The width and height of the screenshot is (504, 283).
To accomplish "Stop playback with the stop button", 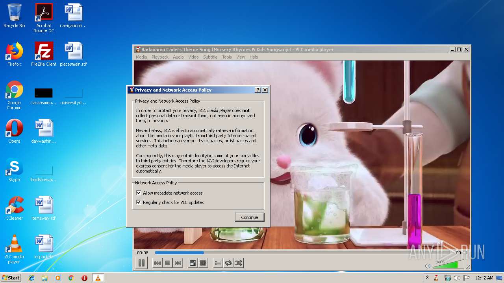I will click(168, 263).
